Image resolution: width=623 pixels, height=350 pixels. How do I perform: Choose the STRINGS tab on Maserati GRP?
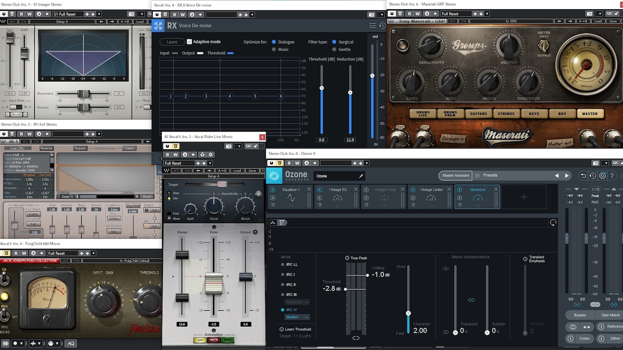click(507, 114)
